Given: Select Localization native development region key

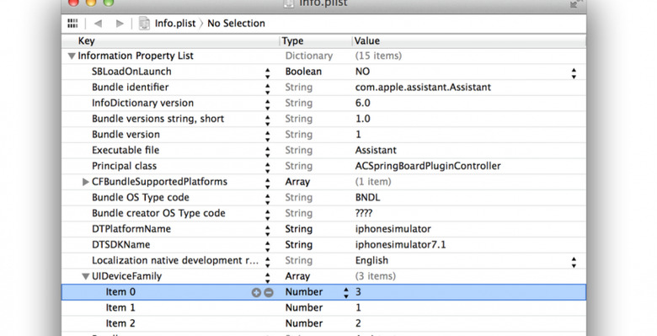Looking at the screenshot, I should click(x=175, y=260).
